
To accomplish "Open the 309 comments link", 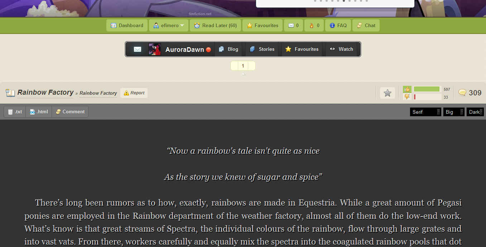I will (x=475, y=93).
